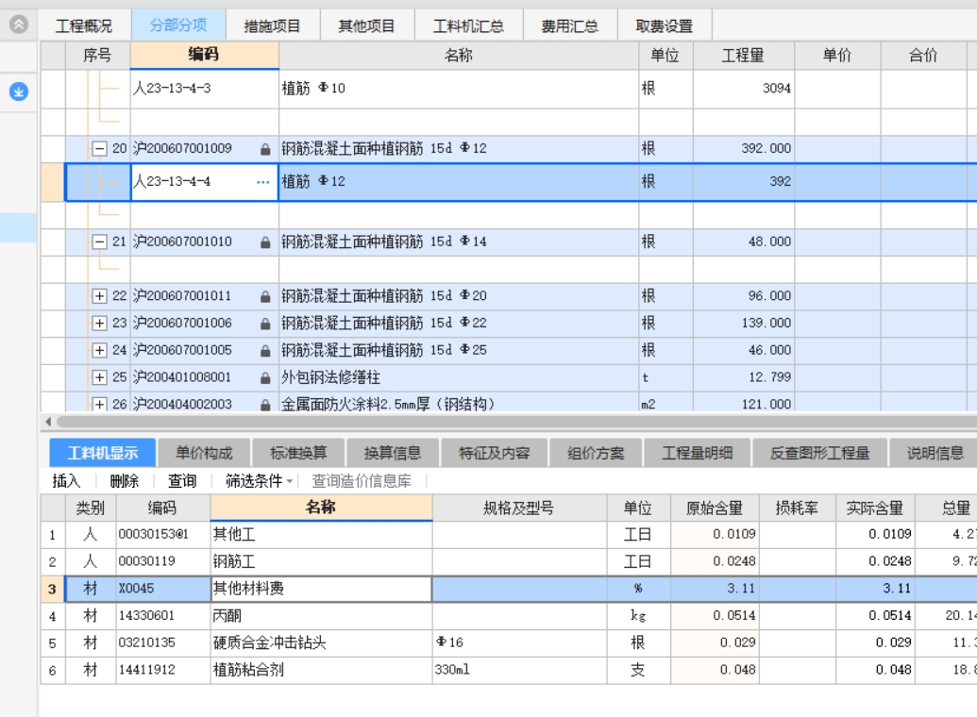Click left arrow of horizontal scrollbar
977x717 pixels.
pos(48,422)
